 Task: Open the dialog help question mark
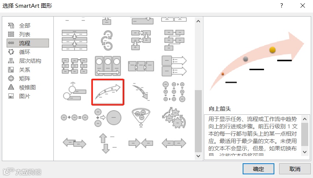click(x=281, y=6)
